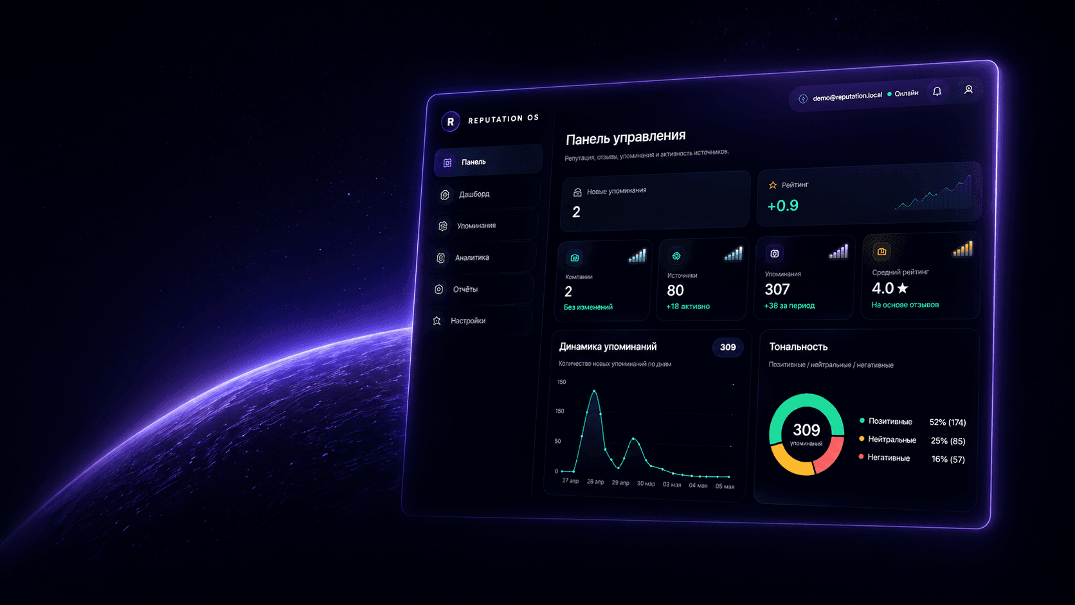Click the Новые упоминания card icon
The image size is (1075, 605).
577,192
